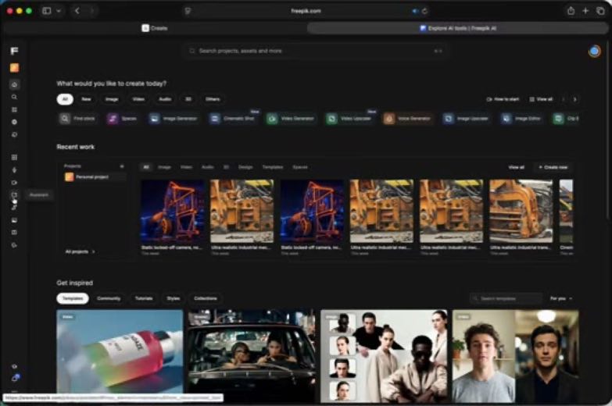
Task: Click the Create new button
Action: pos(553,167)
